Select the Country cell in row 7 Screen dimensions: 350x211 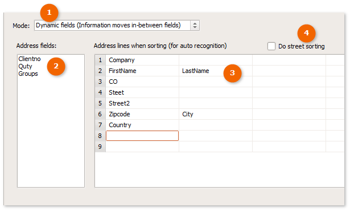pos(142,125)
